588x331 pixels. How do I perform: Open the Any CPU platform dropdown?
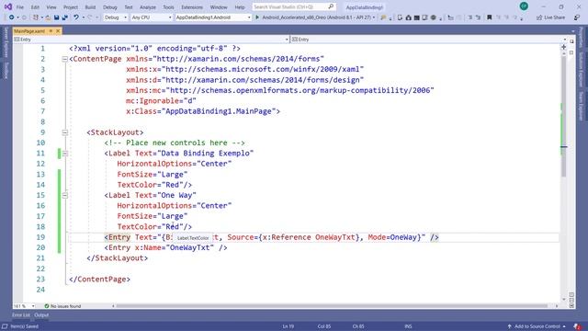152,17
